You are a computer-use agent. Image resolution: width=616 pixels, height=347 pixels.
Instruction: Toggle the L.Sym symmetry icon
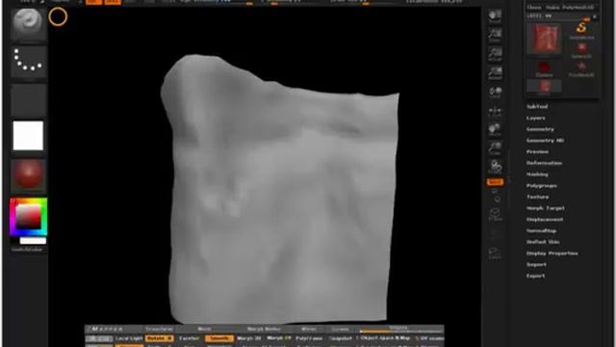[x=495, y=112]
